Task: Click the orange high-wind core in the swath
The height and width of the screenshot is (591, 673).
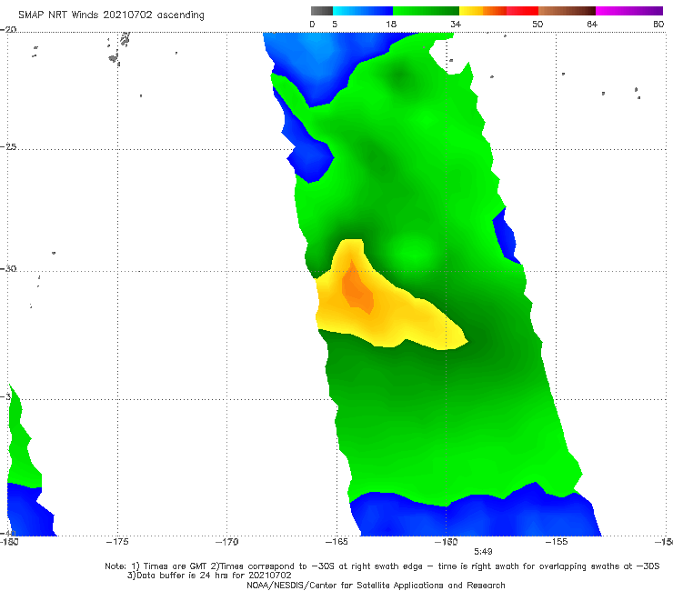Action: coord(357,288)
